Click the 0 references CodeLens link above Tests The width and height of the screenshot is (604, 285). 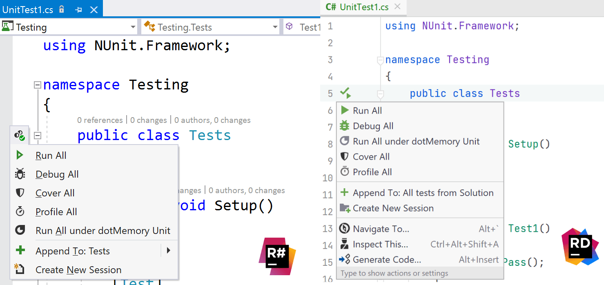100,120
